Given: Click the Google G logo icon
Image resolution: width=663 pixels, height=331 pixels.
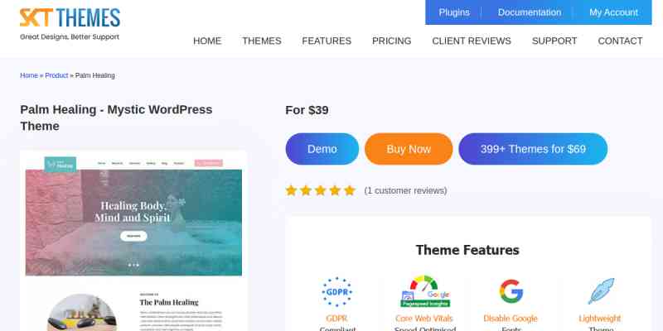Looking at the screenshot, I should click(x=511, y=291).
